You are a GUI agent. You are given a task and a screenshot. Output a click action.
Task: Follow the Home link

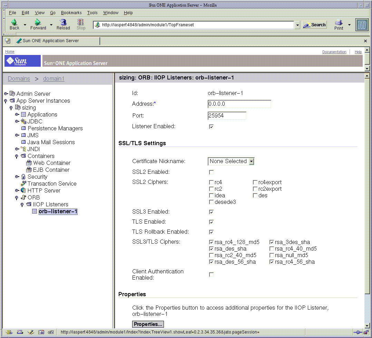[10, 51]
